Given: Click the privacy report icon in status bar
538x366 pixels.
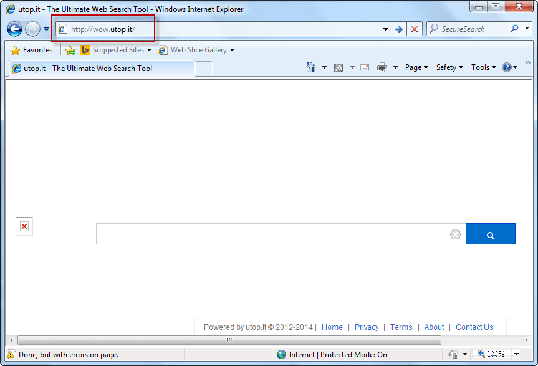Looking at the screenshot, I should click(x=453, y=354).
